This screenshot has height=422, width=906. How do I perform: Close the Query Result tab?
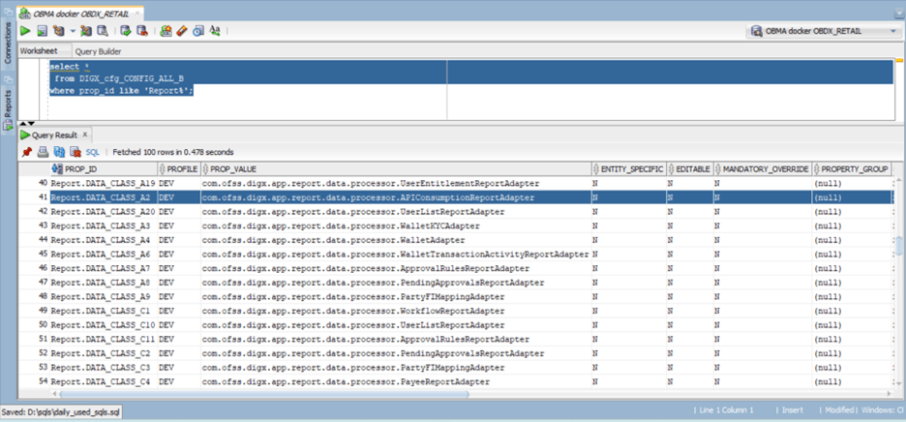pyautogui.click(x=84, y=135)
